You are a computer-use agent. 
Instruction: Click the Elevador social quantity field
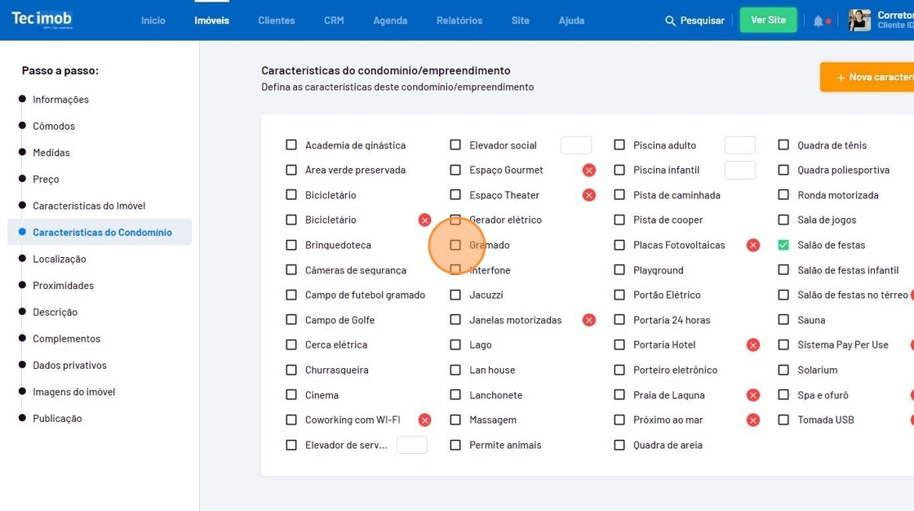(575, 145)
